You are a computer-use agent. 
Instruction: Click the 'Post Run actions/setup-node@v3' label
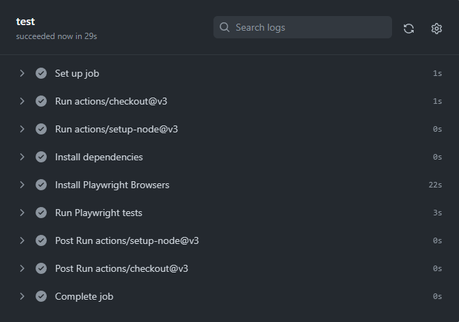[127, 240]
